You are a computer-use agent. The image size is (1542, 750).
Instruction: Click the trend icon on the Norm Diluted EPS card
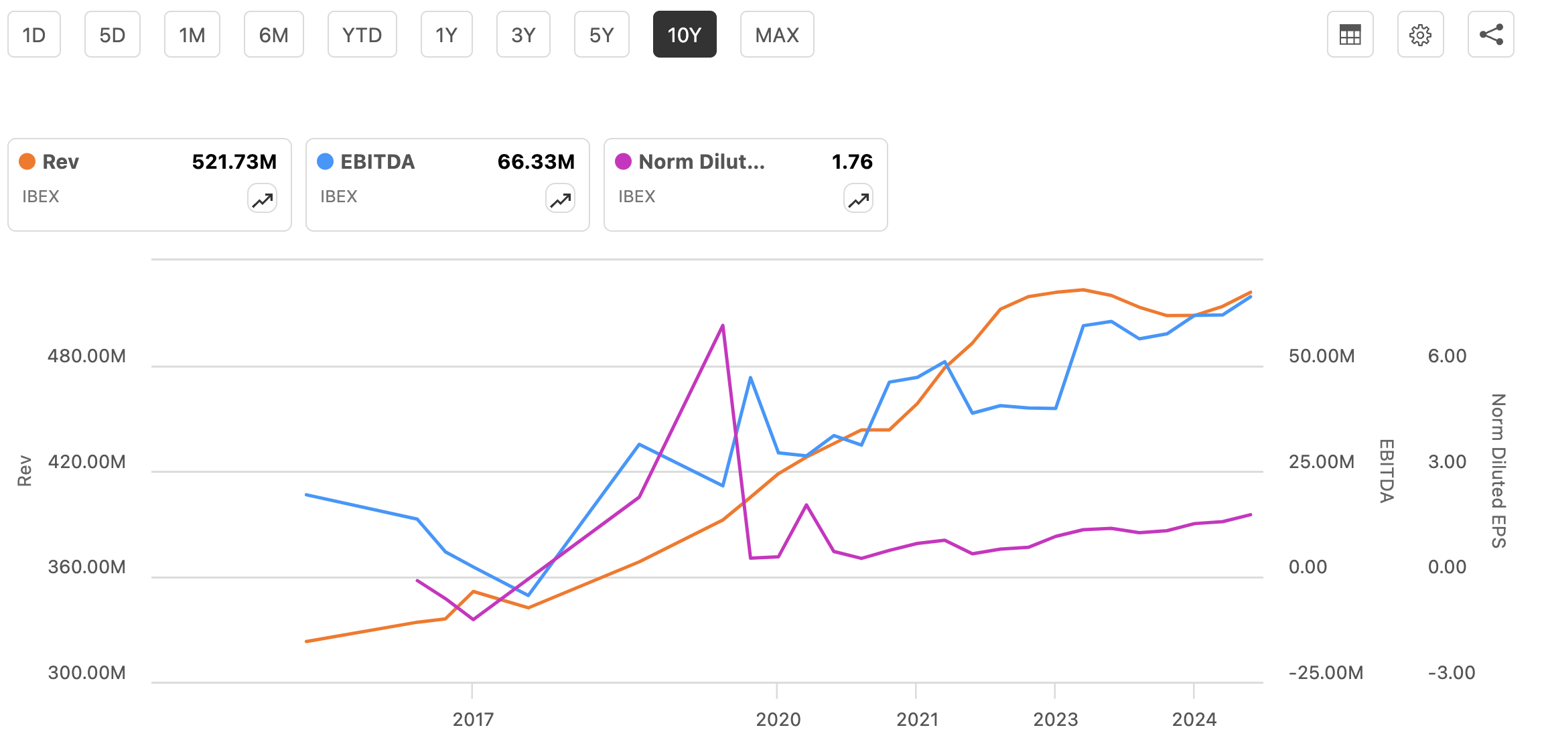858,198
